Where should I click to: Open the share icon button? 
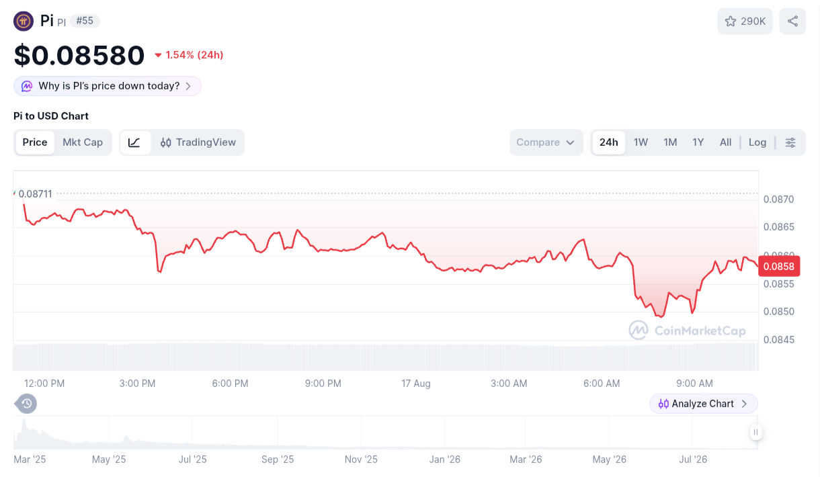pyautogui.click(x=792, y=21)
